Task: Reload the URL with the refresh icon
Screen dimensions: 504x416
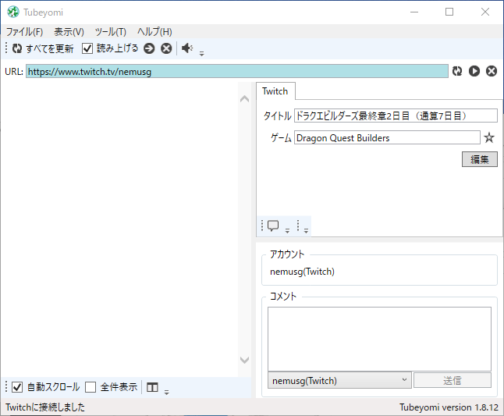Action: tap(457, 71)
